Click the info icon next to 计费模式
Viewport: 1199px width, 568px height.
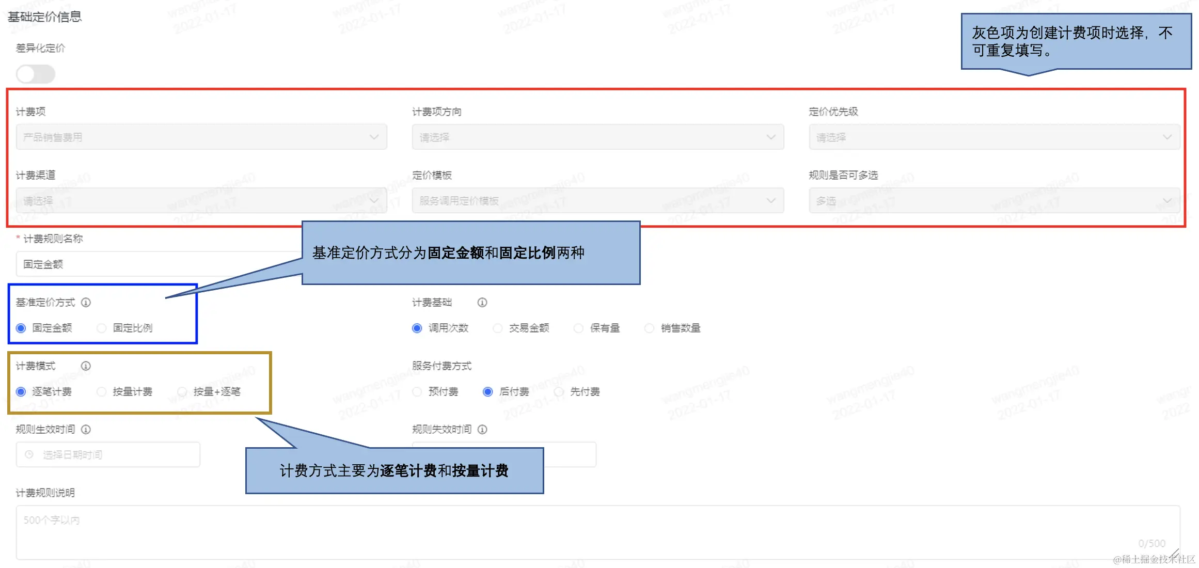(x=86, y=366)
